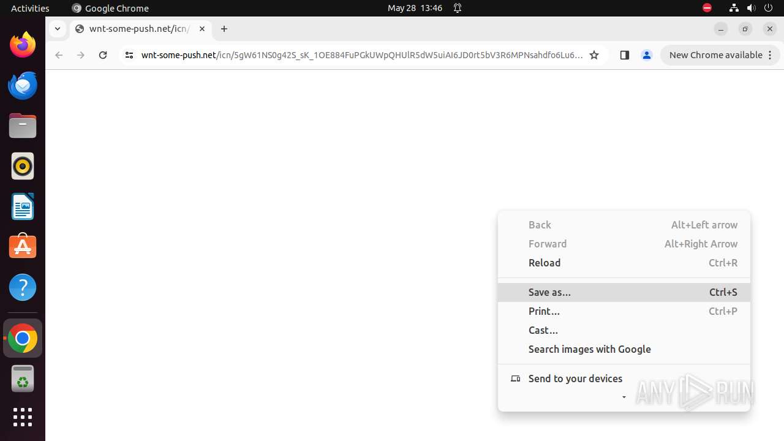This screenshot has height=441, width=784.
Task: Close the wnt-some-push.net tab
Action: tap(202, 29)
